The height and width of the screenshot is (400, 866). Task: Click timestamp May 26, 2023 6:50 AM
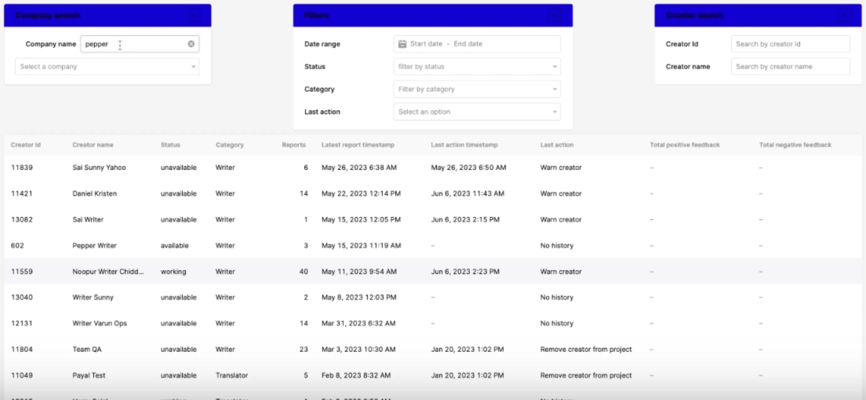point(468,167)
